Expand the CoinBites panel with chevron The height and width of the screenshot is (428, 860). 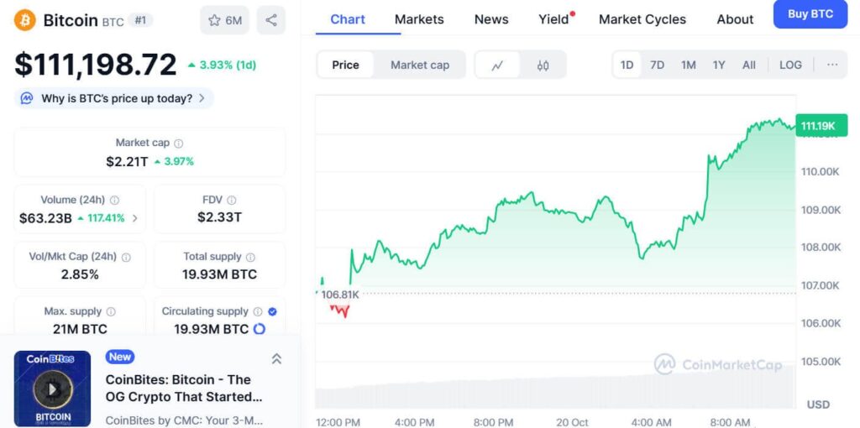coord(276,358)
